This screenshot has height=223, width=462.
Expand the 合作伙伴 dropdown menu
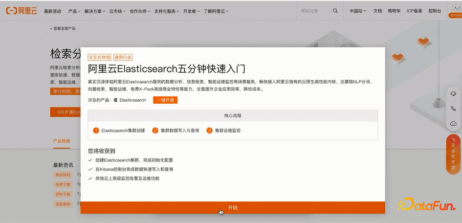point(140,11)
